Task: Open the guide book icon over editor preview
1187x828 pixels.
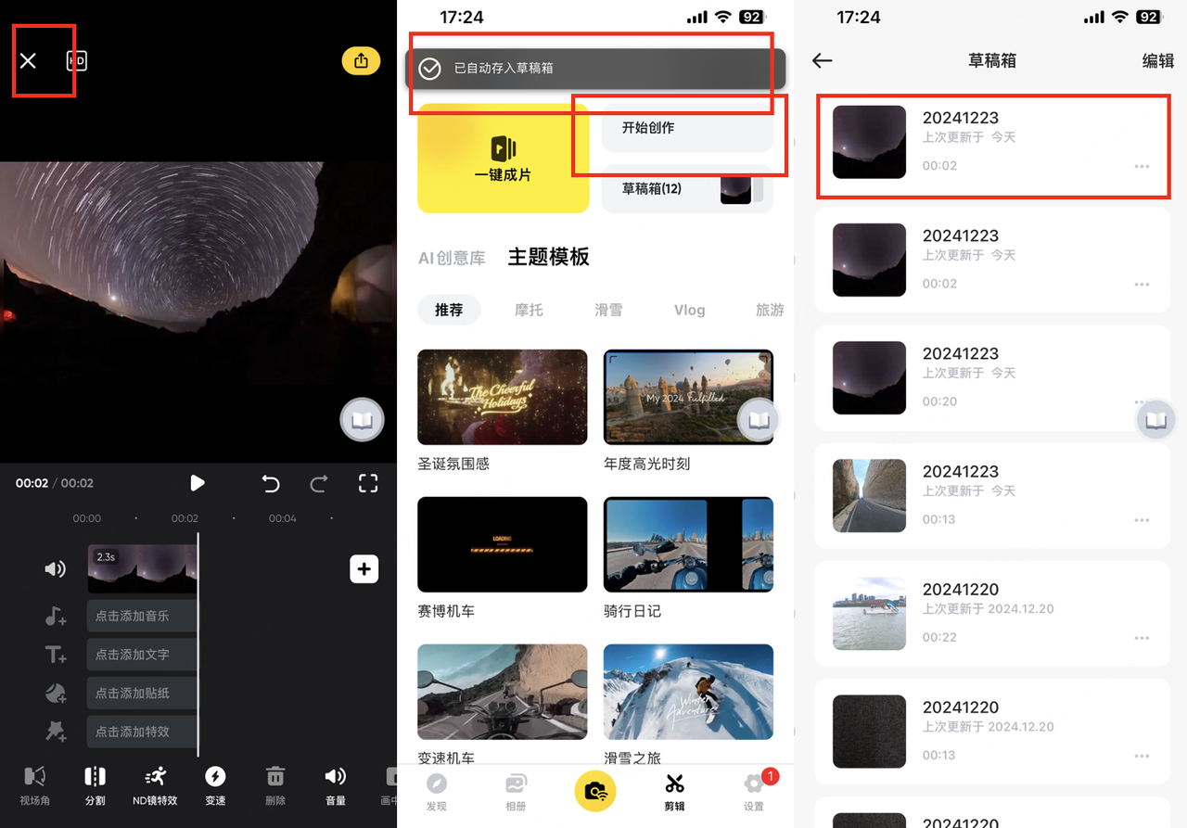Action: click(362, 421)
